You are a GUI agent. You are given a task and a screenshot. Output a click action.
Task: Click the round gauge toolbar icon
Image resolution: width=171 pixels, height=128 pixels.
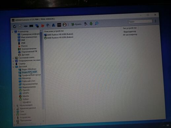(65, 25)
